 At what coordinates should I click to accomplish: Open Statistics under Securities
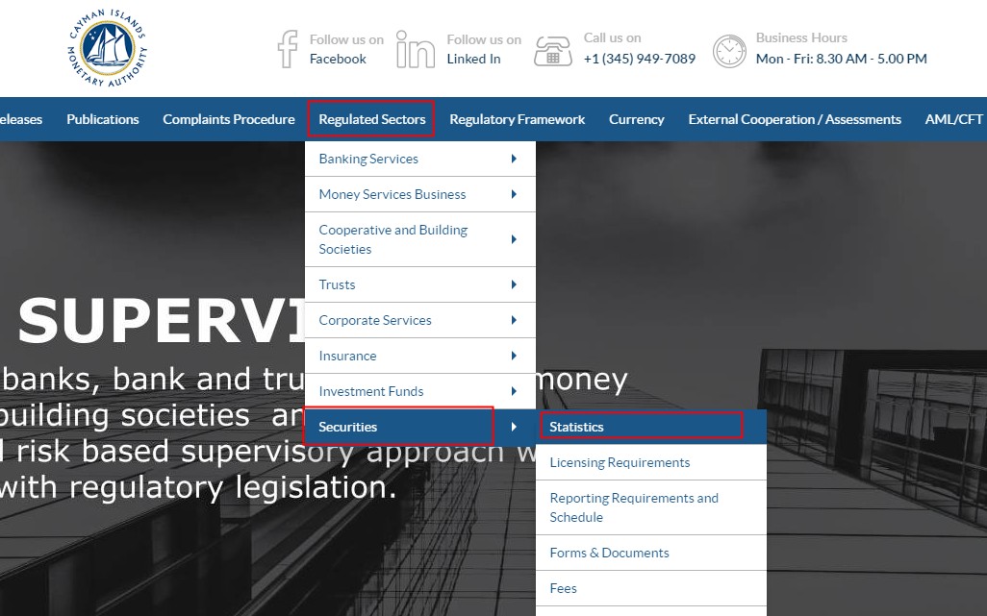pyautogui.click(x=576, y=427)
